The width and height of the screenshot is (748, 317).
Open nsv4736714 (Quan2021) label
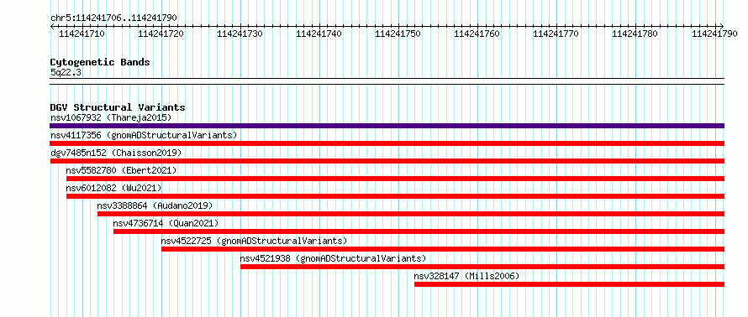pyautogui.click(x=166, y=223)
